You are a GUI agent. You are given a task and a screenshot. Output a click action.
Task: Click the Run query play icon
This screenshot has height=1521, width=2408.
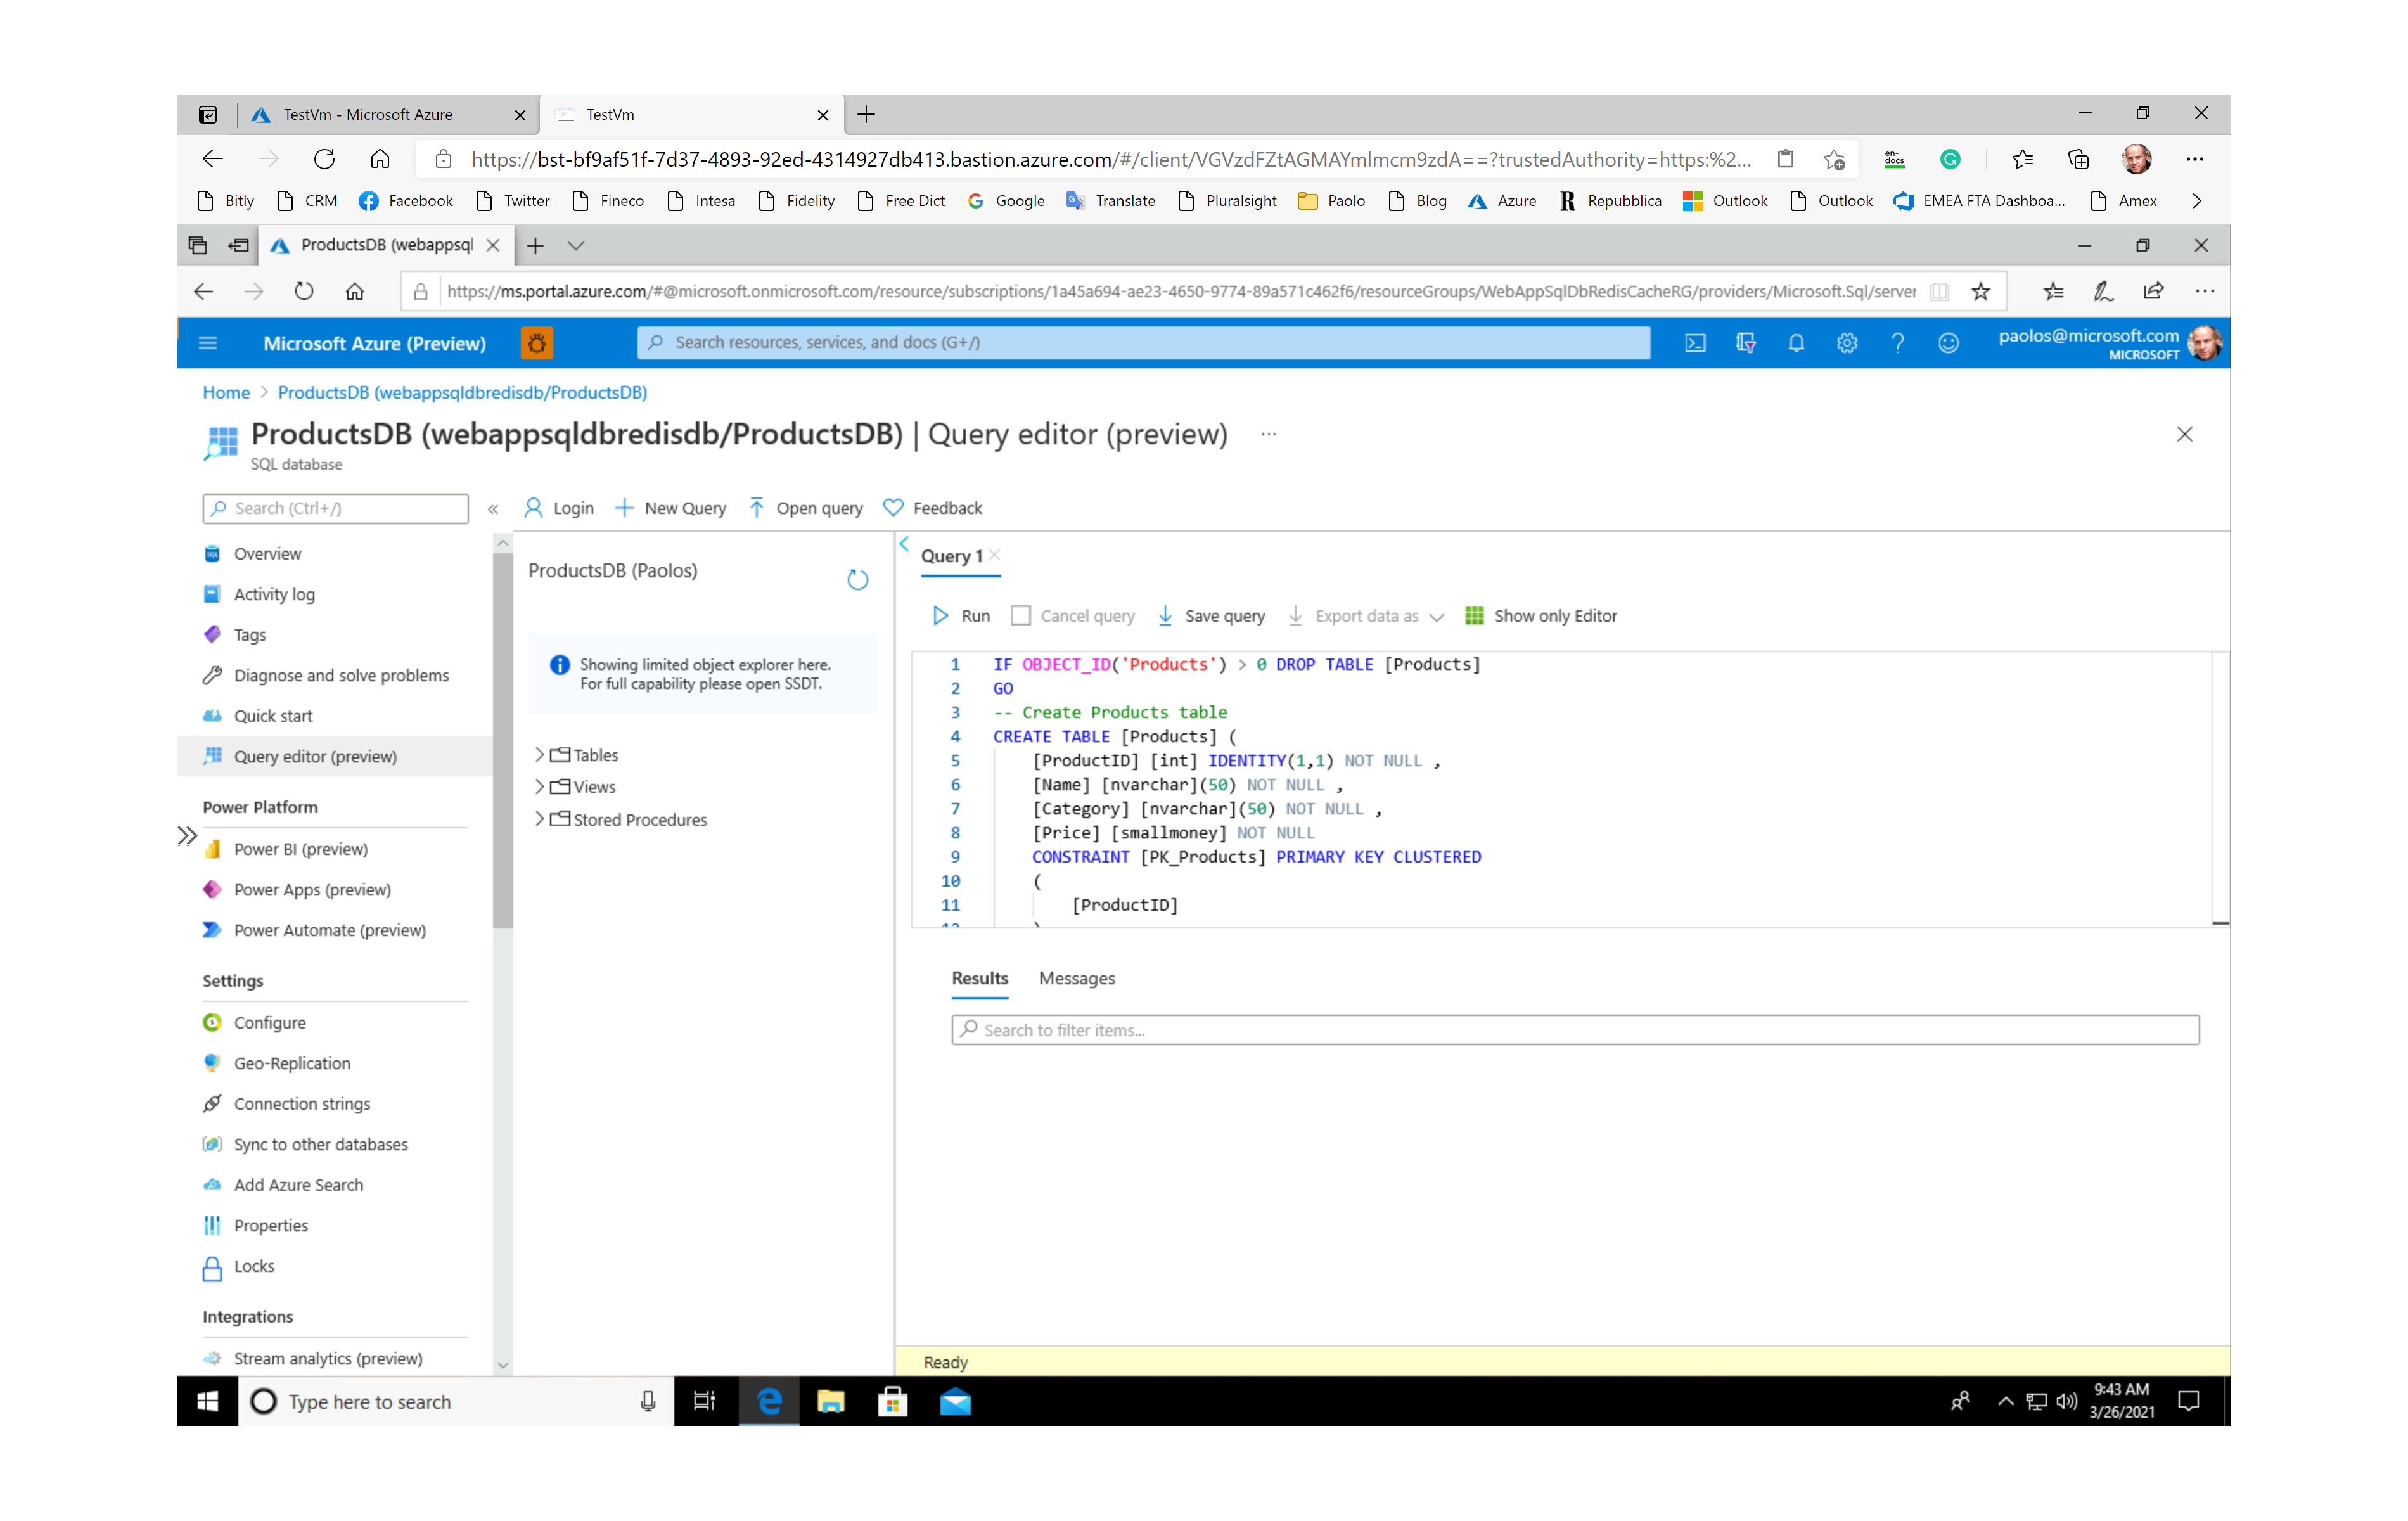click(x=940, y=616)
